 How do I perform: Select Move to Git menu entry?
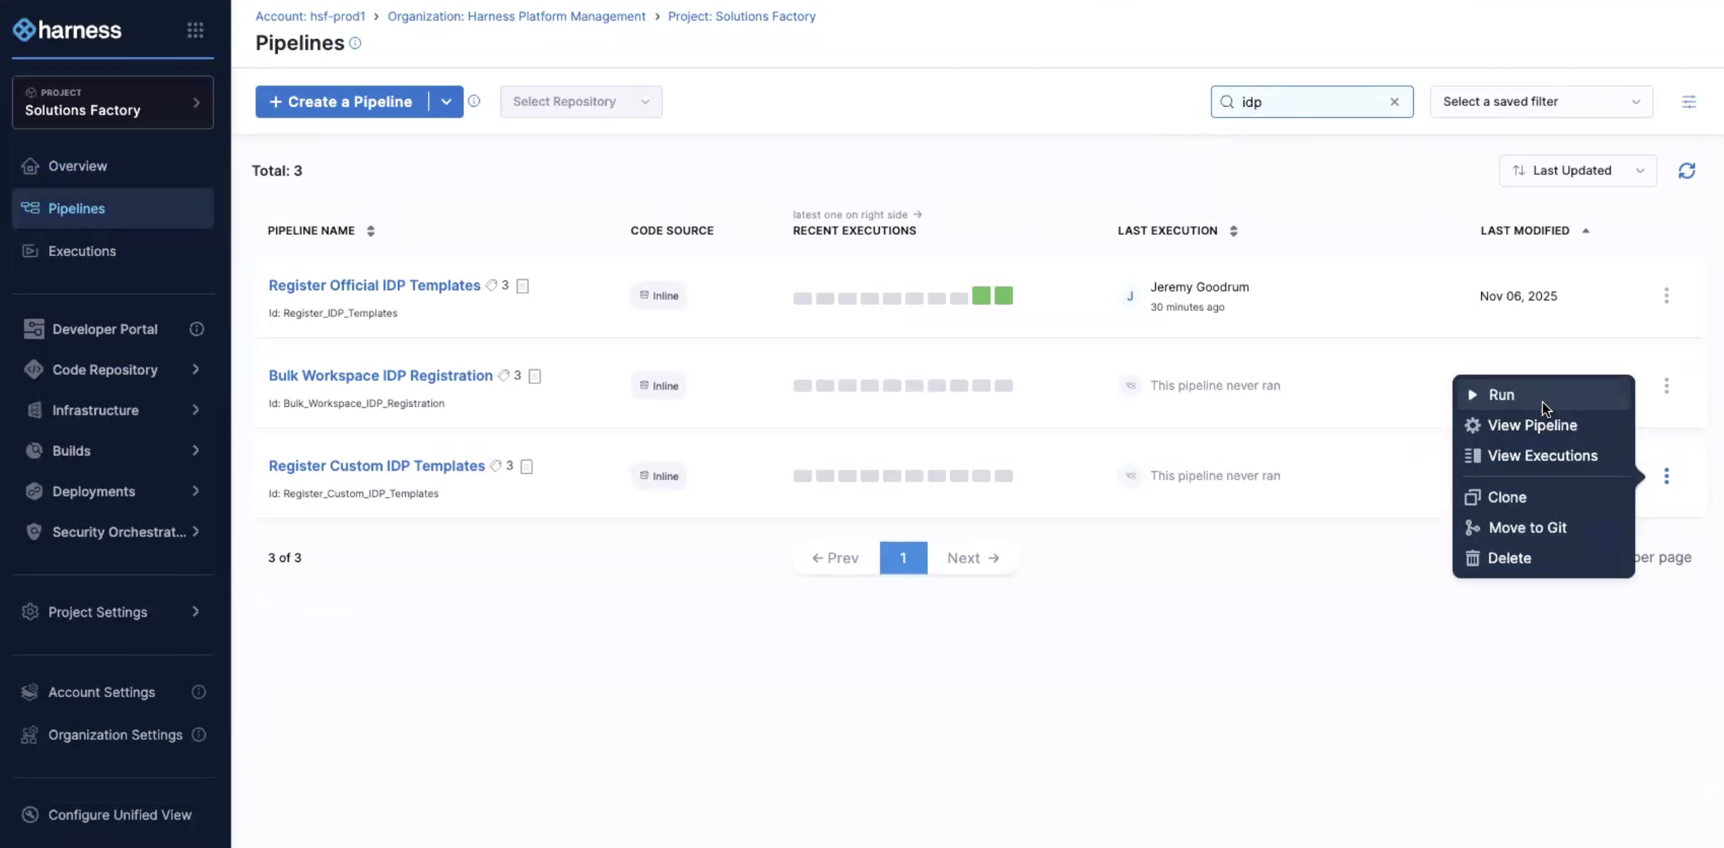click(x=1527, y=528)
